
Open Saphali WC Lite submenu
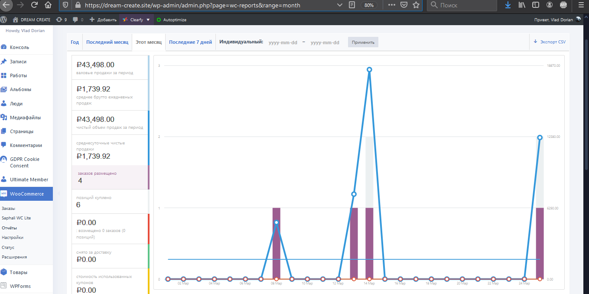16,218
